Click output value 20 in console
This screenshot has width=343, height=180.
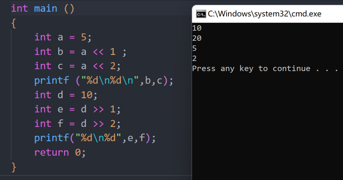coord(197,38)
